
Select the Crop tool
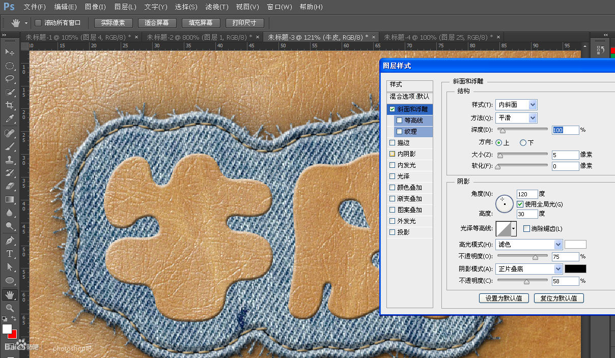(10, 105)
